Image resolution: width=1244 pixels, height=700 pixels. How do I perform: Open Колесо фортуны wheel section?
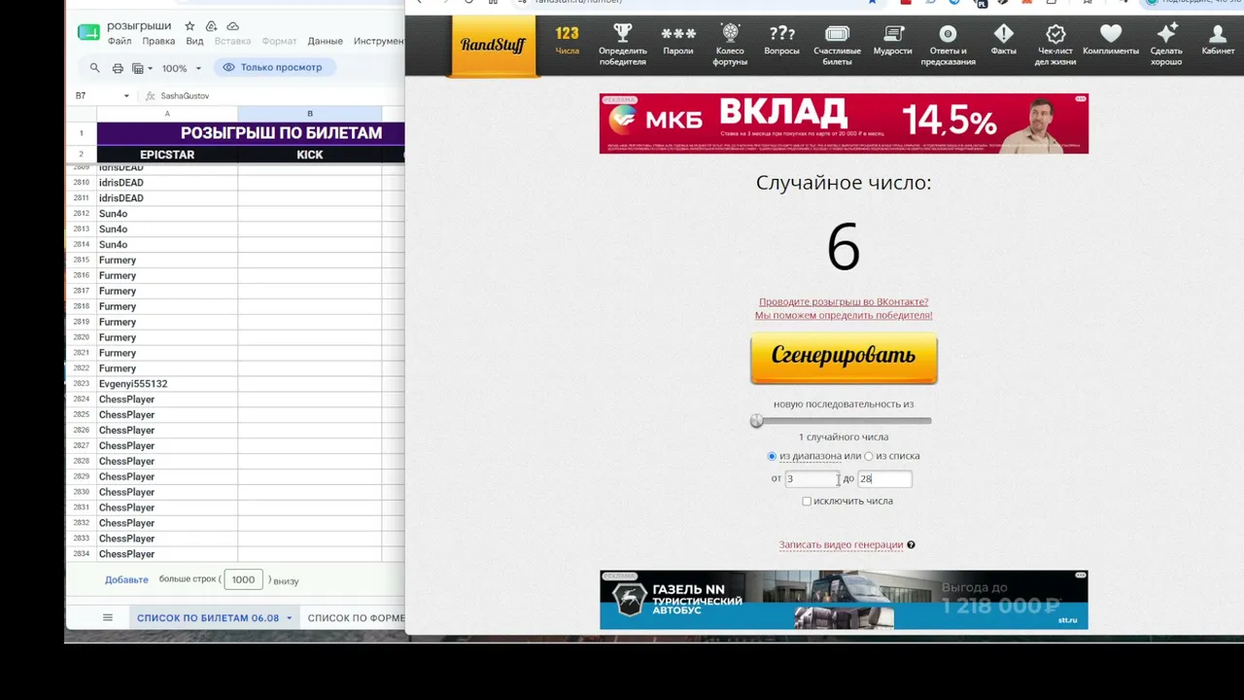[730, 45]
